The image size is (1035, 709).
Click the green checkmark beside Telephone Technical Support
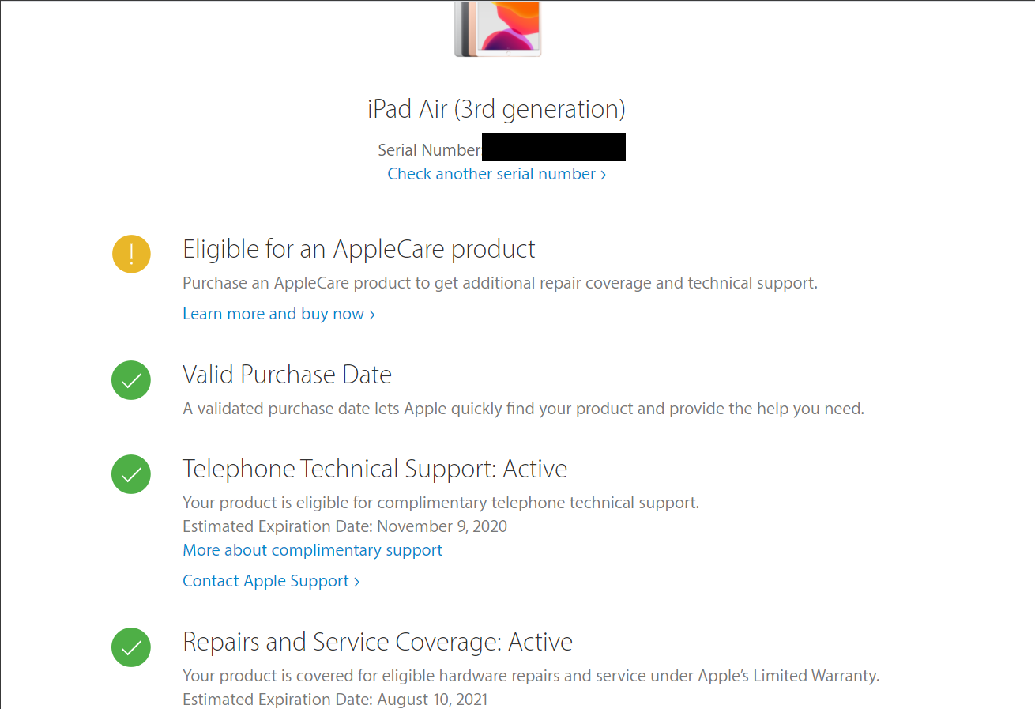pyautogui.click(x=131, y=474)
